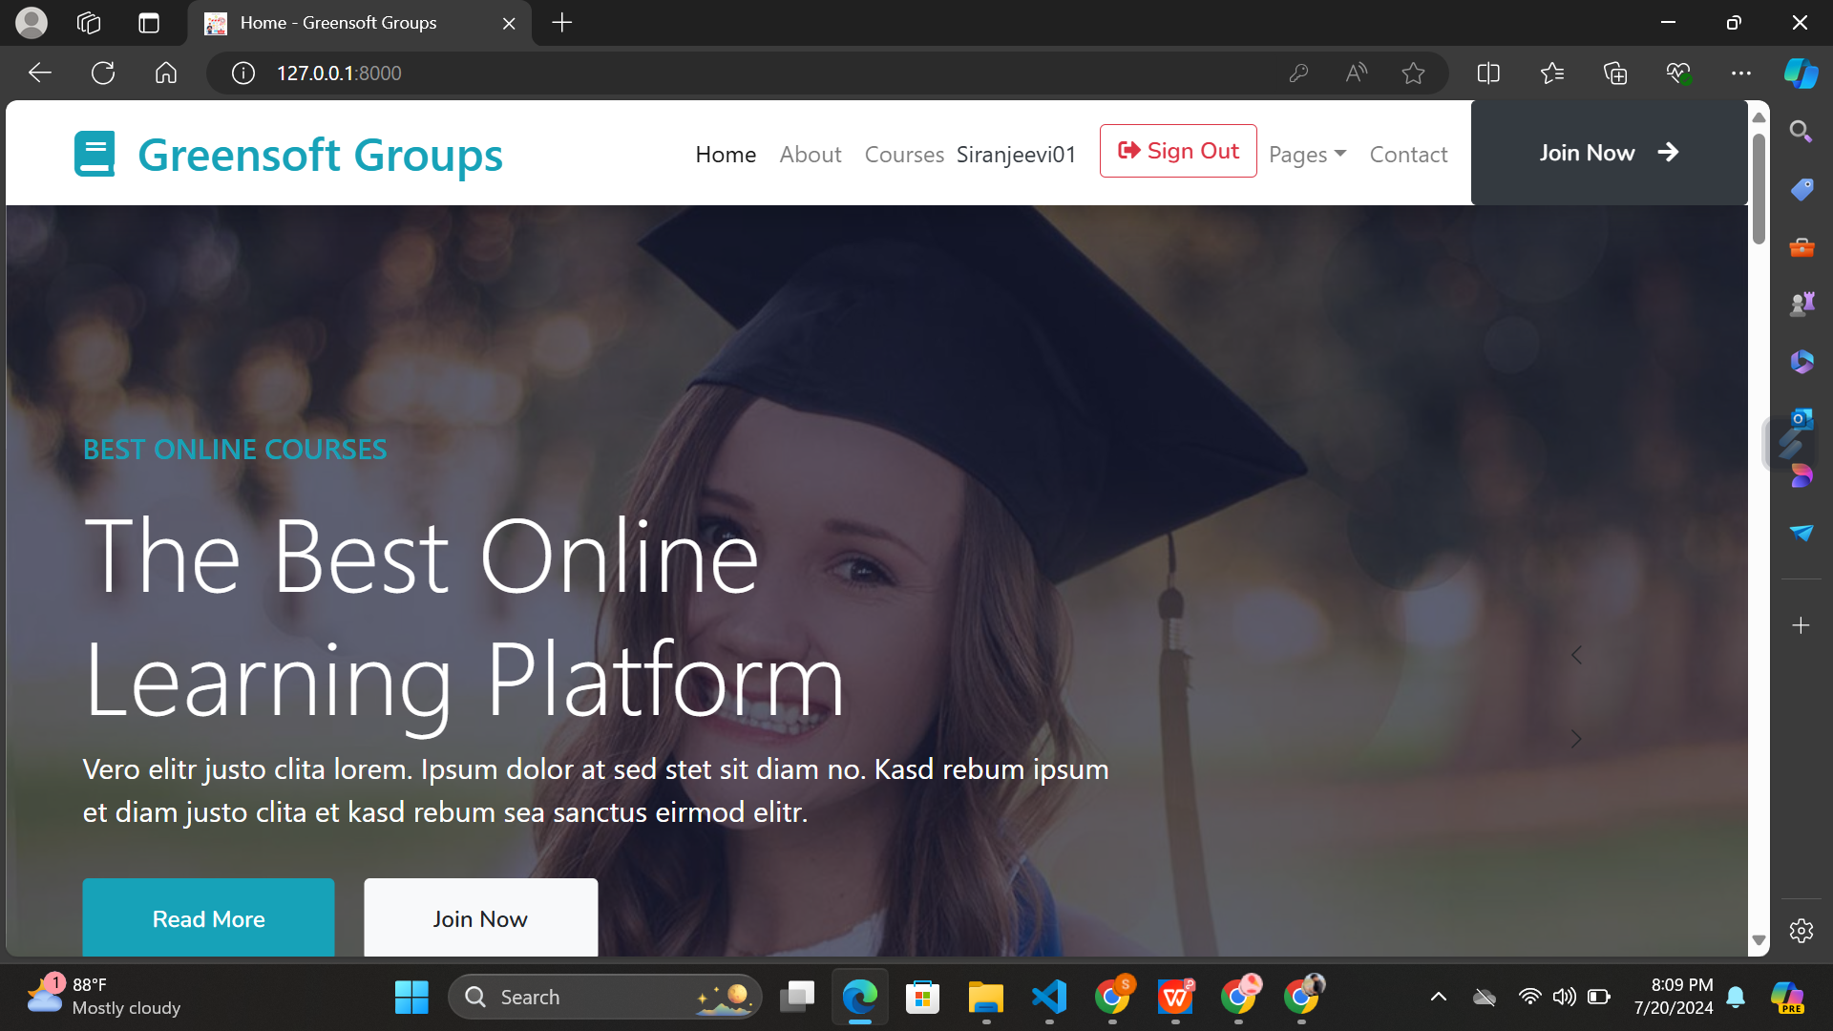Open Microsoft Store from taskbar
Viewport: 1833px width, 1031px height.
click(x=923, y=998)
